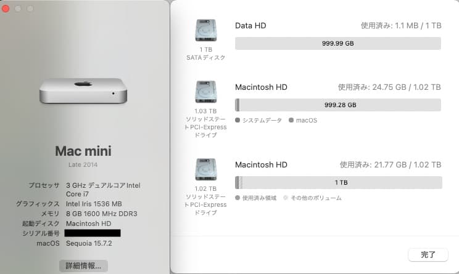Click 使用済み: 24.75 GB / 1.02 TB text
The image size is (459, 274).
click(x=389, y=87)
